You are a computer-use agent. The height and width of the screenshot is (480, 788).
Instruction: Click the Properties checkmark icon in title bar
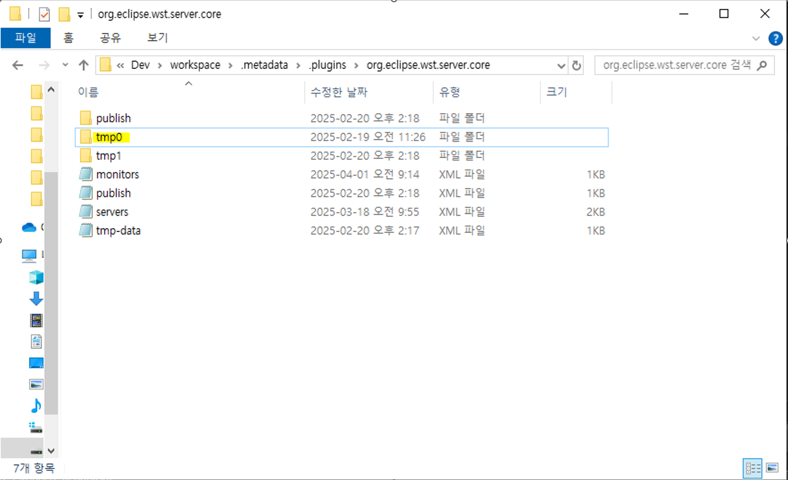tap(44, 15)
